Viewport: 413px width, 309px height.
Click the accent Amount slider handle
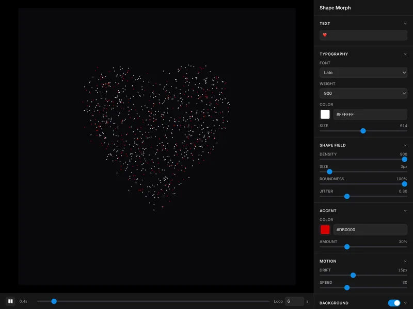coord(347,247)
